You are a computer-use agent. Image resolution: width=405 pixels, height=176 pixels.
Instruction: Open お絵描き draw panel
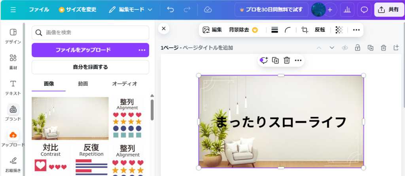(13, 165)
